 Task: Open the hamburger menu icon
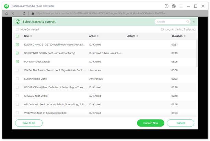pyautogui.click(x=181, y=6)
